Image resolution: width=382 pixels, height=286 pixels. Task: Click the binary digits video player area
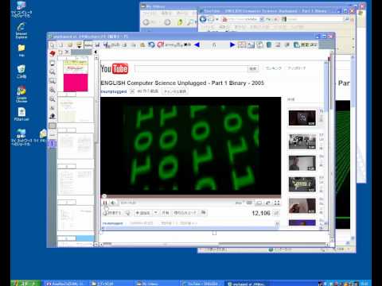(190, 145)
